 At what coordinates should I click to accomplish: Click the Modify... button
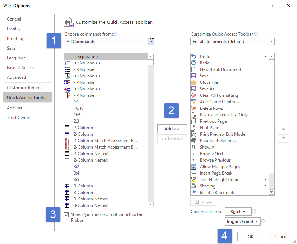[204, 201]
